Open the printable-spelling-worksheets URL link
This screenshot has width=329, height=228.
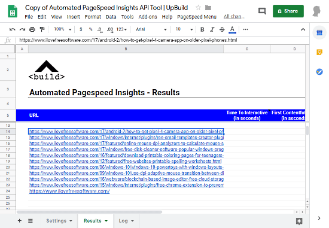(125, 161)
